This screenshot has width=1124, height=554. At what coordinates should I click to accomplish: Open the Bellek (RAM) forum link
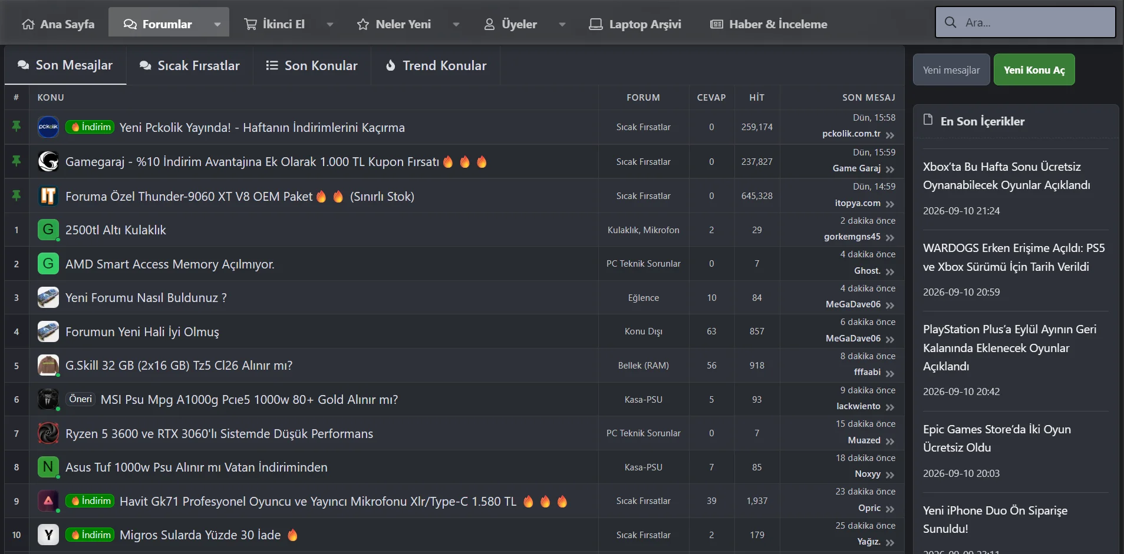click(644, 366)
